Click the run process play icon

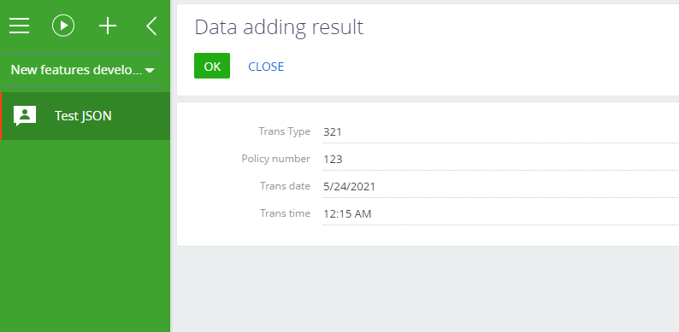coord(63,26)
